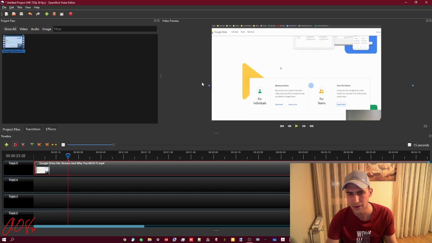Switch to the Effects tab
The height and width of the screenshot is (243, 432).
(x=51, y=129)
